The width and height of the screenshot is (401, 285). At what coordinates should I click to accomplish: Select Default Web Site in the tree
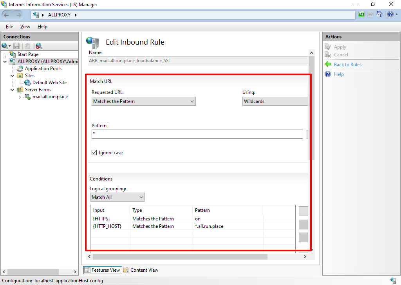[49, 83]
